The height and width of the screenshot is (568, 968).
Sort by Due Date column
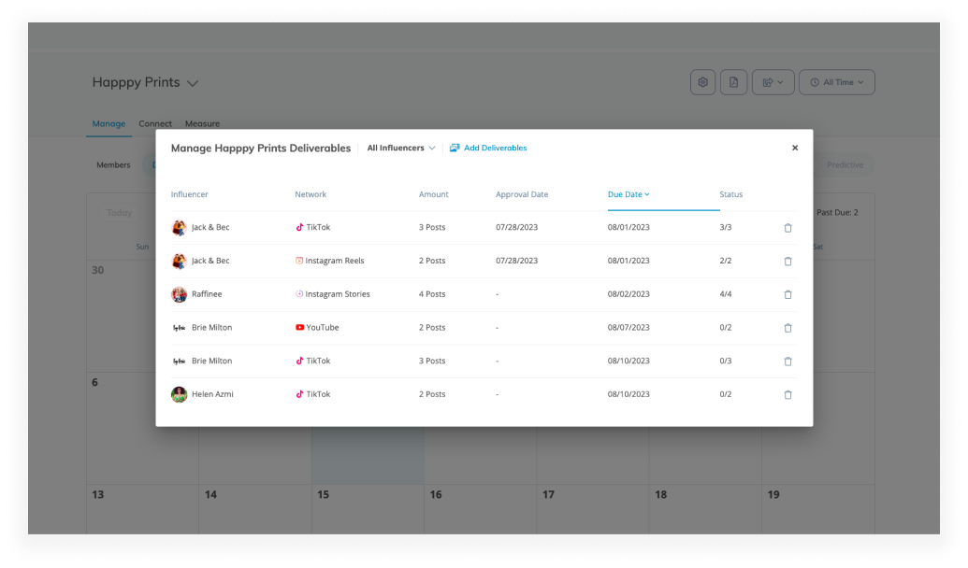click(628, 194)
